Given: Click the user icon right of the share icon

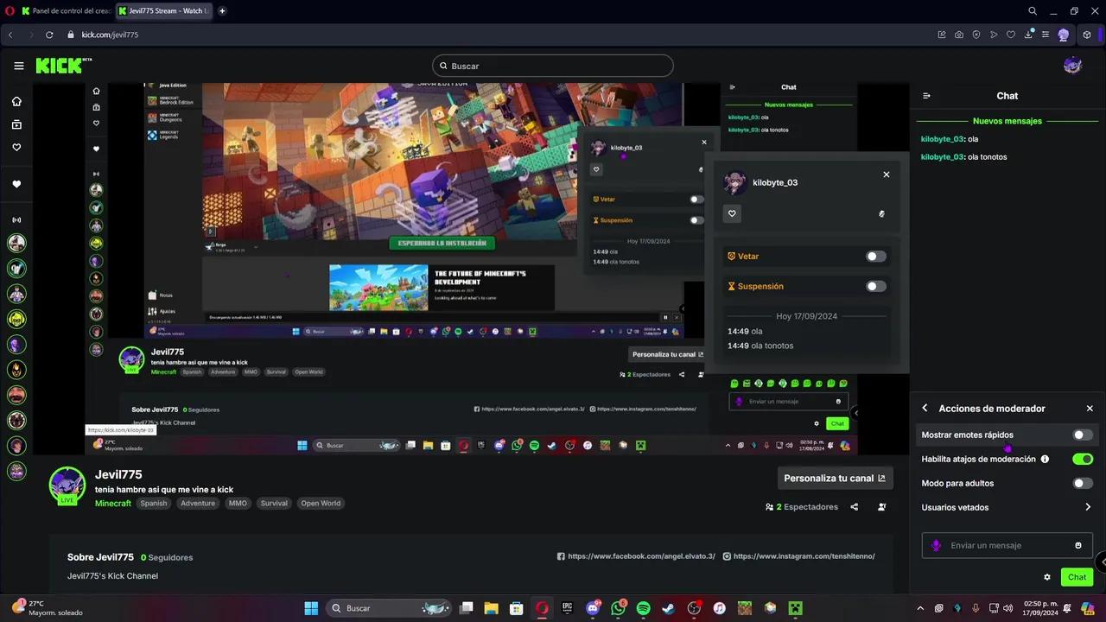Looking at the screenshot, I should click(881, 507).
